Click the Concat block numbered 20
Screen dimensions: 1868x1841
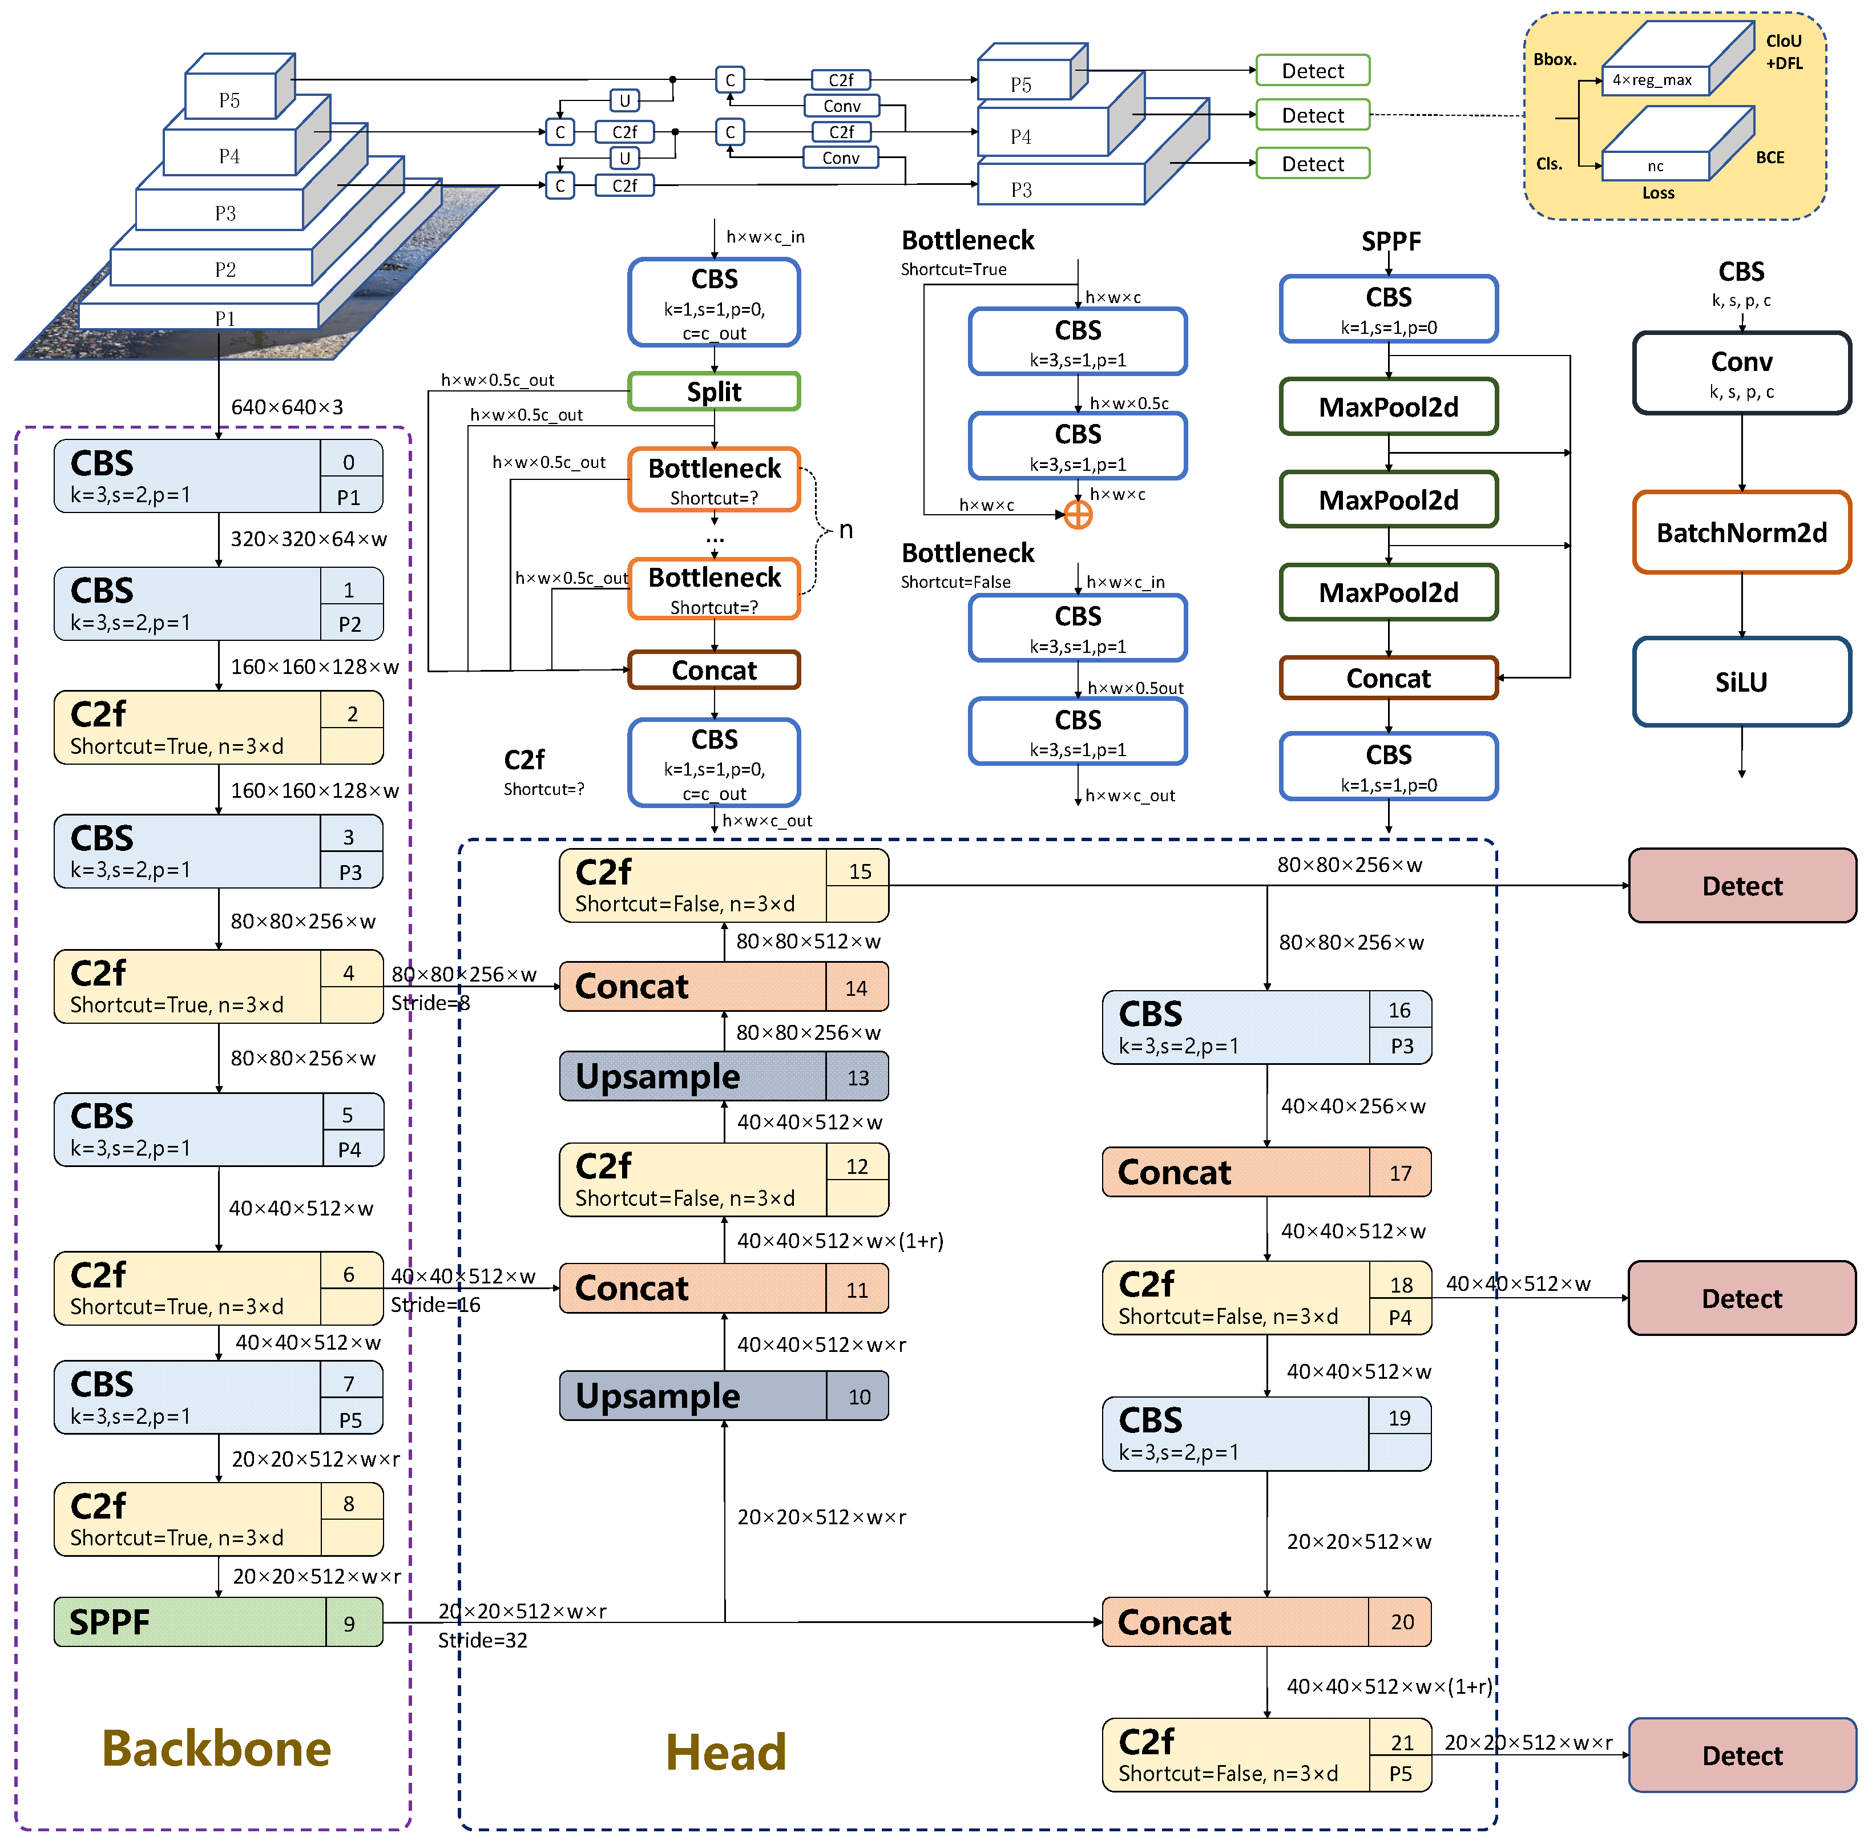1266,1621
